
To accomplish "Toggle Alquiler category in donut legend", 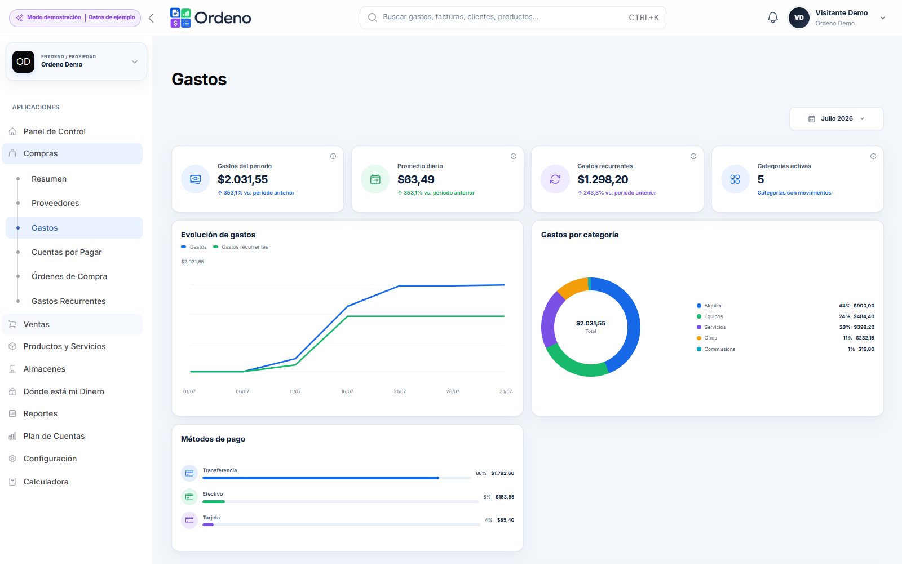I will pos(709,306).
